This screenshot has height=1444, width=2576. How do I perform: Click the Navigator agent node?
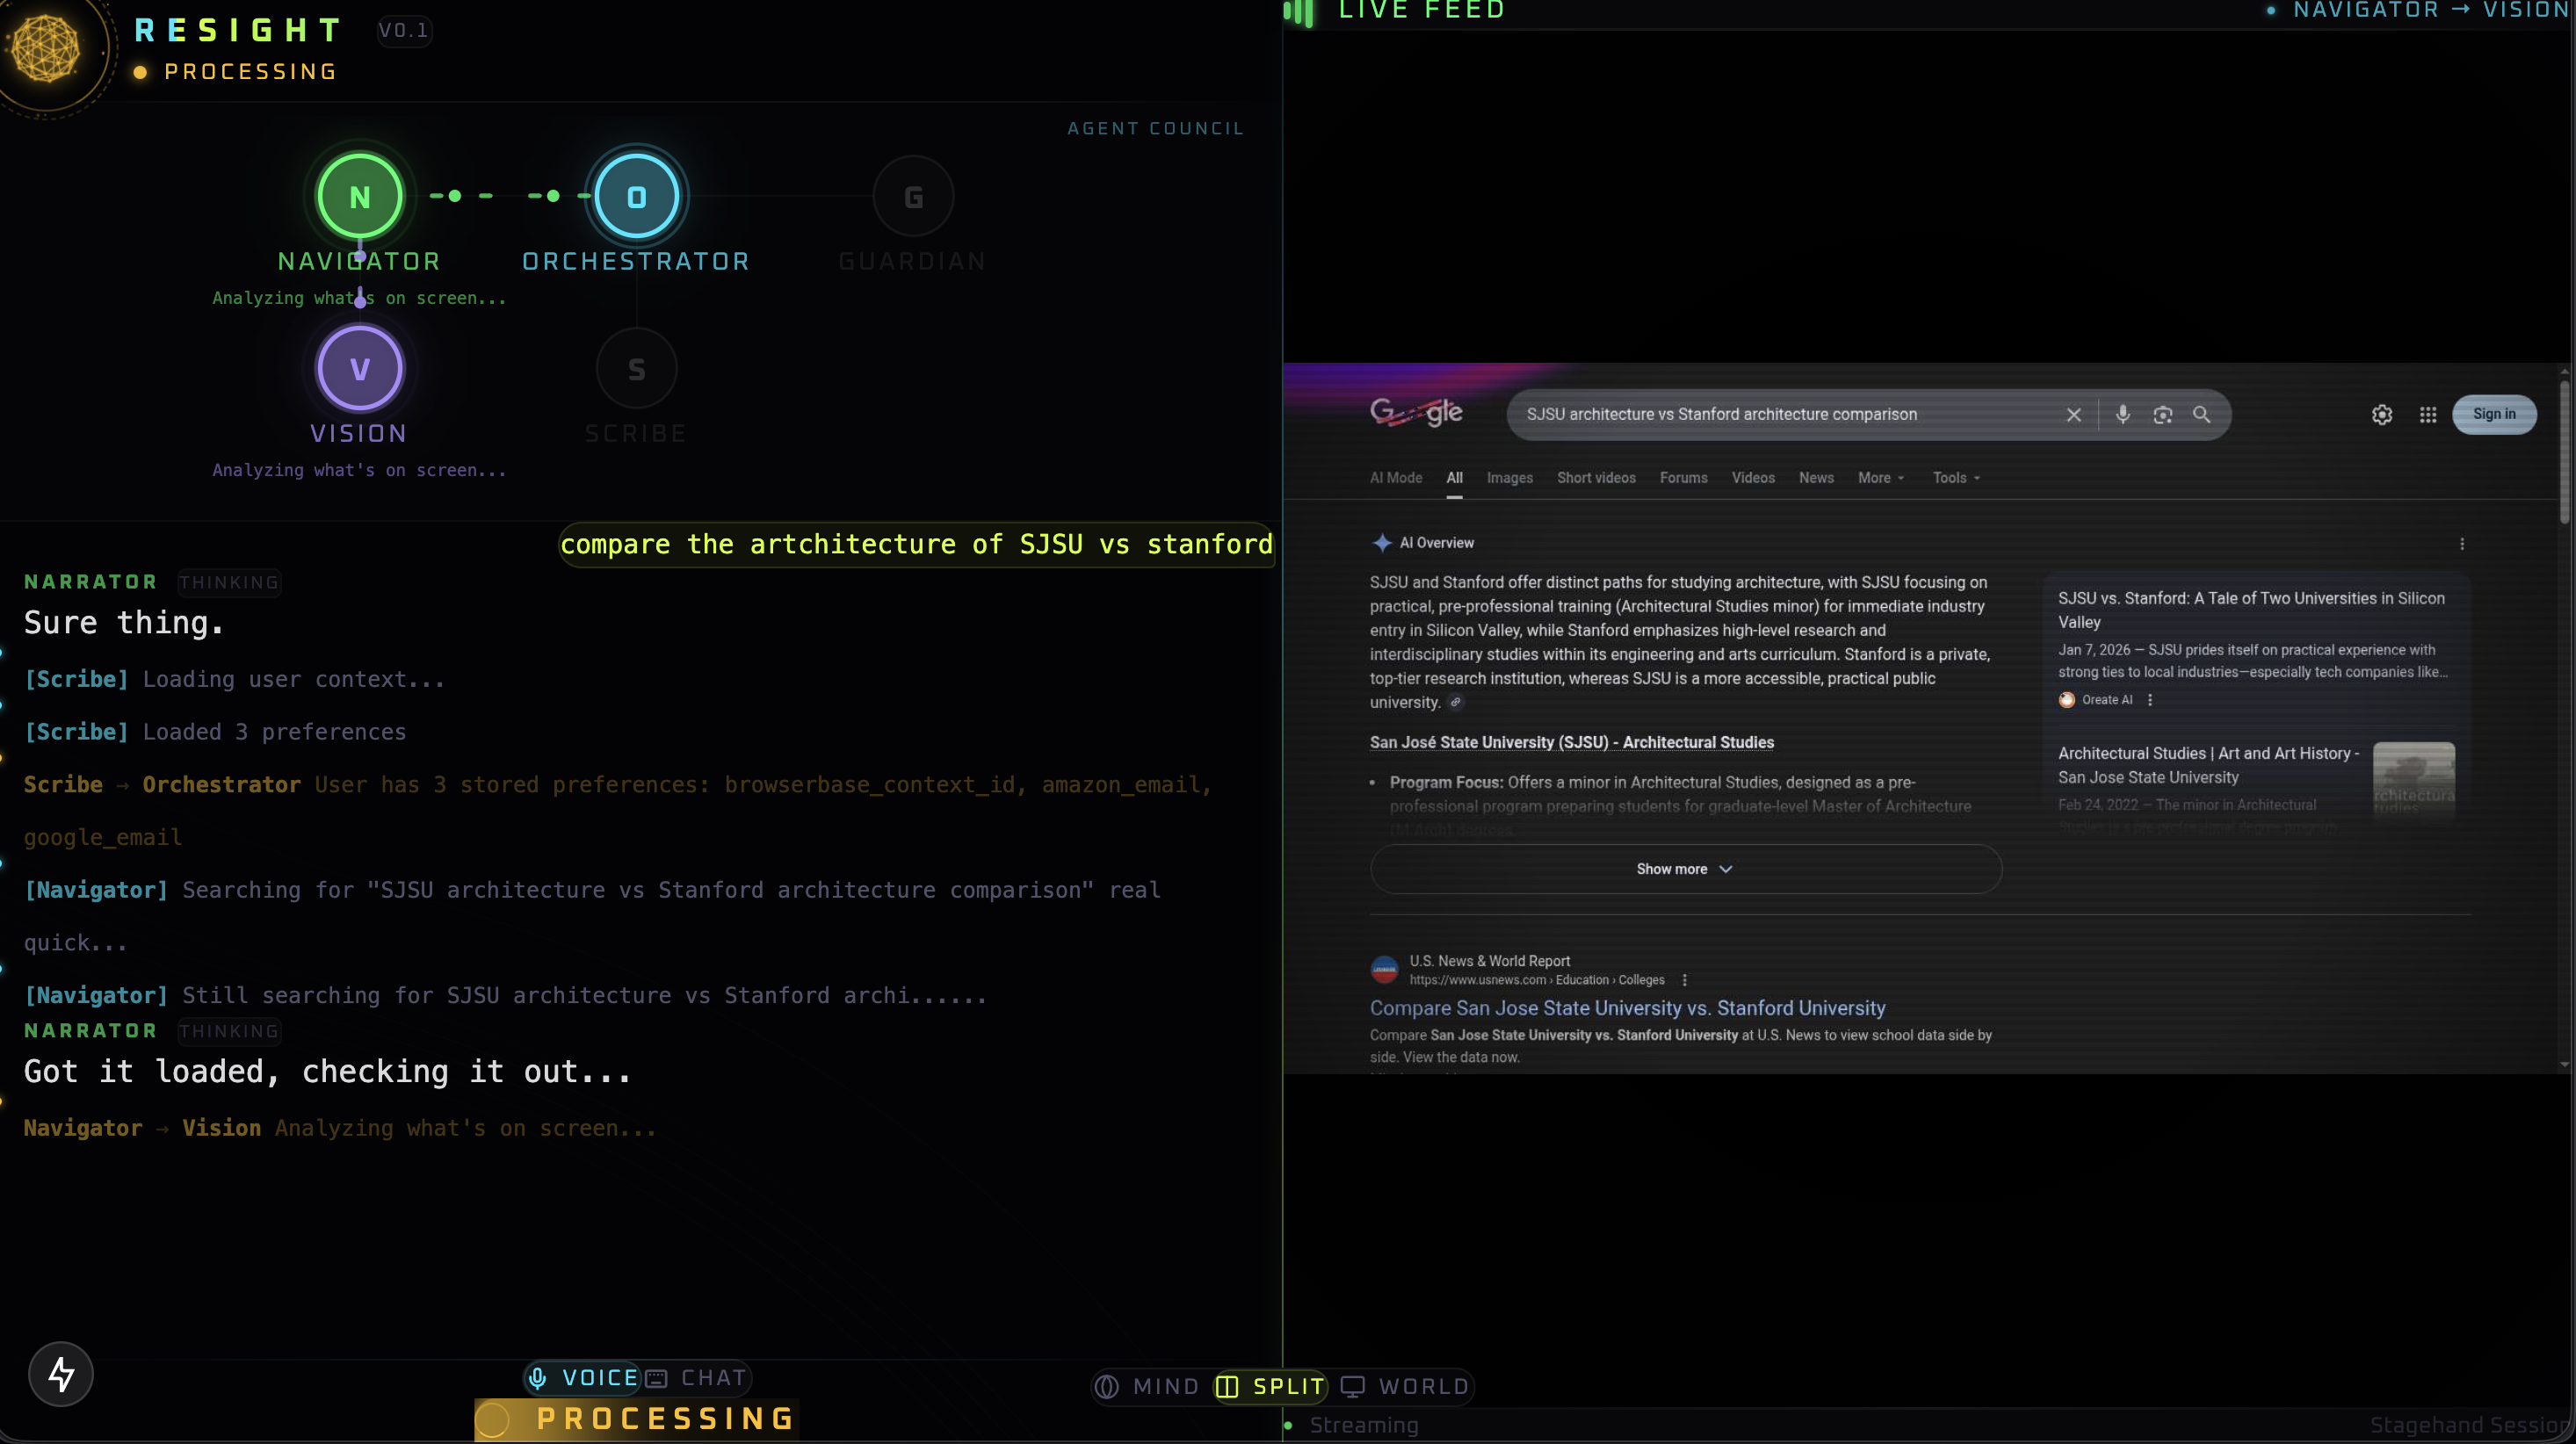360,196
